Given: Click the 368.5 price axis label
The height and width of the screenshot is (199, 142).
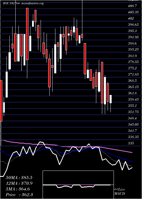Looking at the screenshot, I should point(133,80).
